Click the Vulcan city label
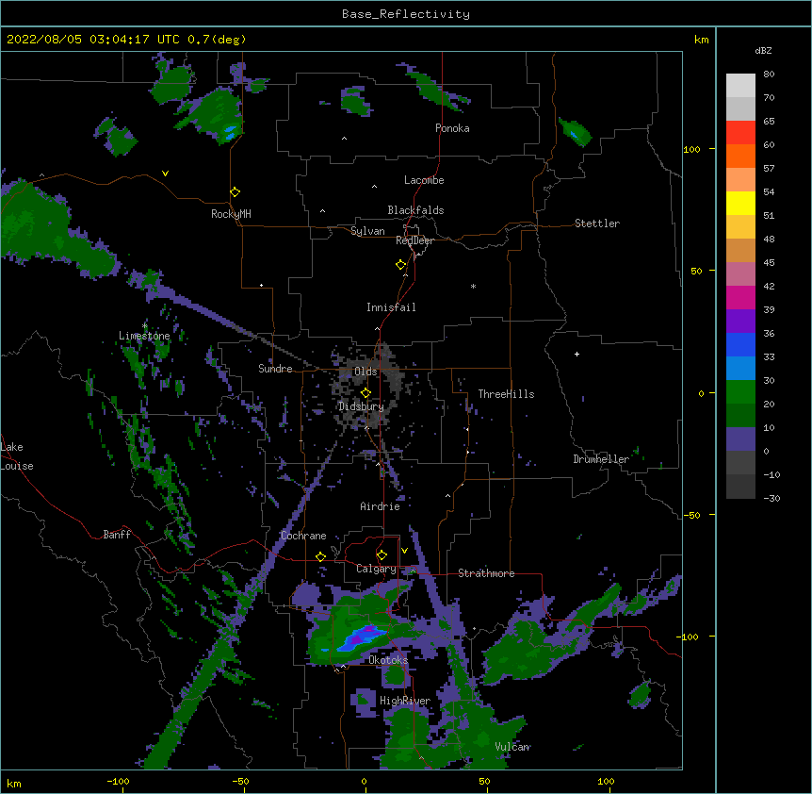The width and height of the screenshot is (812, 794). 512,747
